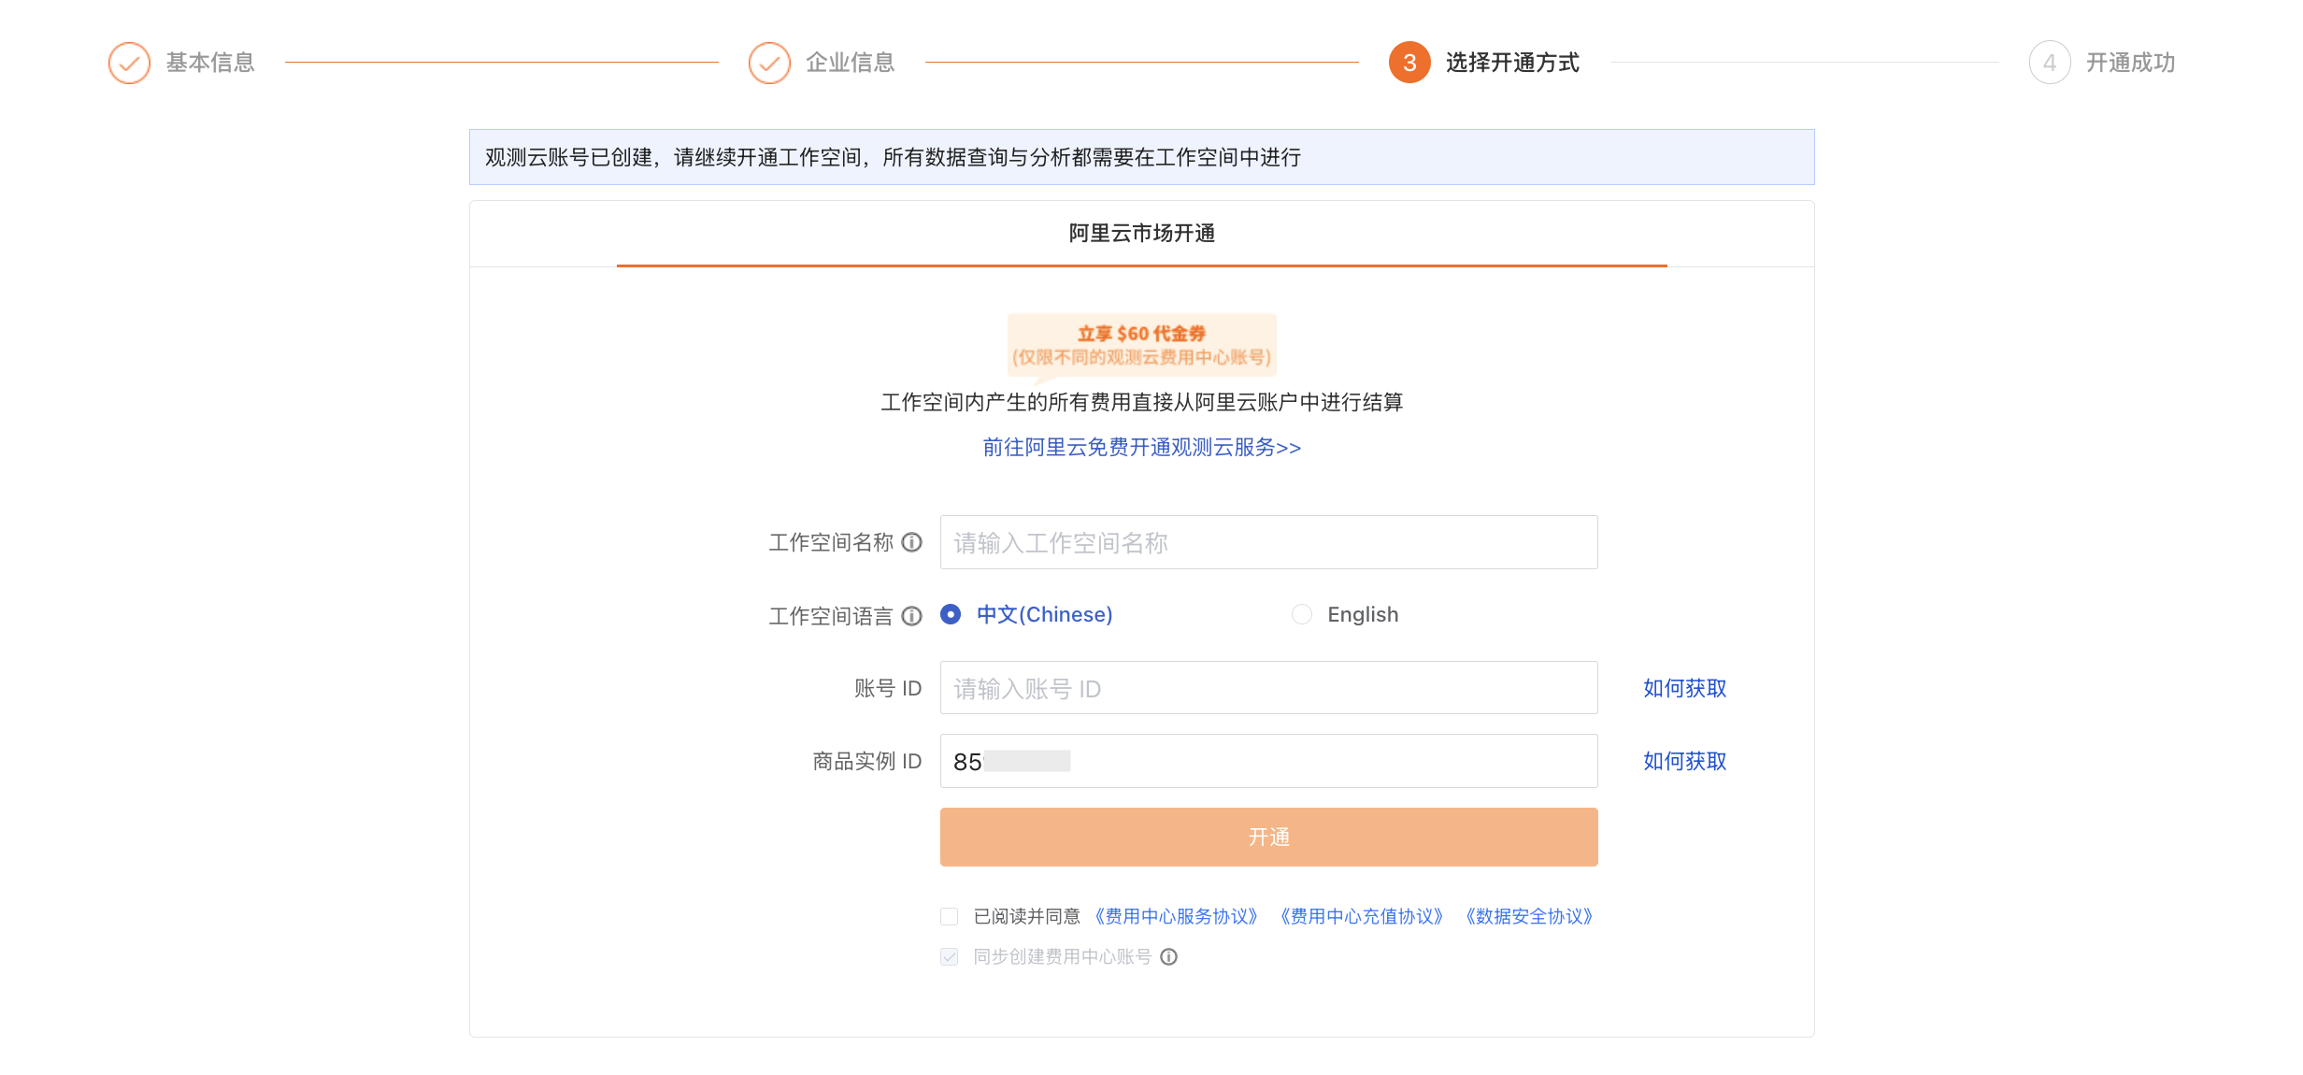This screenshot has width=2303, height=1075.
Task: Click the info icon beside 同步创建费用中心账号
Action: [1168, 956]
